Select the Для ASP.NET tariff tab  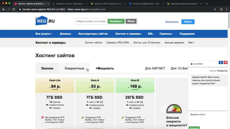(x=155, y=68)
